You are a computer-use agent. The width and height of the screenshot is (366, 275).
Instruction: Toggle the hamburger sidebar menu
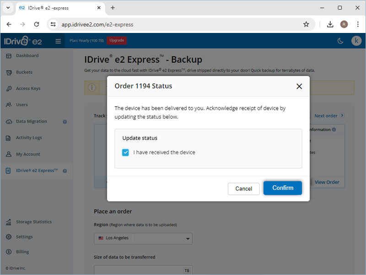58,41
